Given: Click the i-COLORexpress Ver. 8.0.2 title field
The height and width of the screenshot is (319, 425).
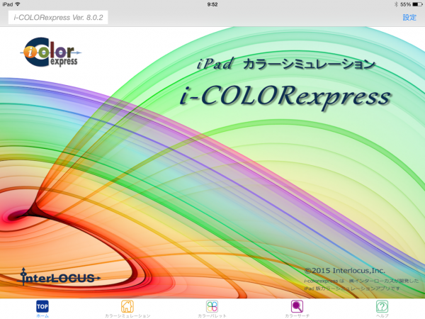Looking at the screenshot, I should [58, 18].
